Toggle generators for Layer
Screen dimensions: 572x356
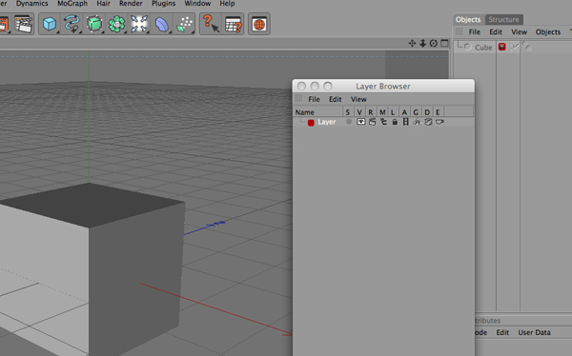pos(417,122)
